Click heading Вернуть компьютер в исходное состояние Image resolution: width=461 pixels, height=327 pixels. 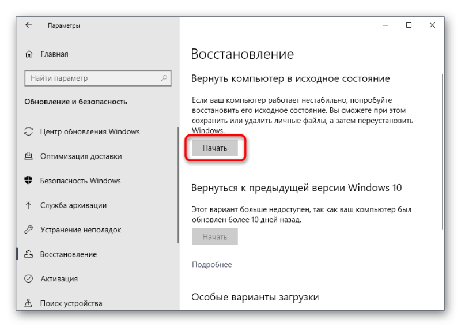click(290, 78)
